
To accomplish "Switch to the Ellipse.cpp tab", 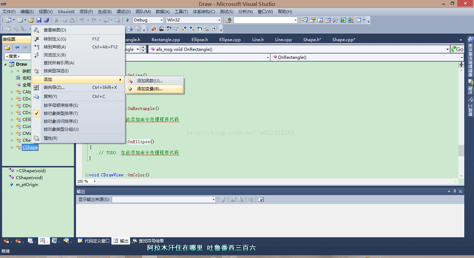I will (230, 40).
